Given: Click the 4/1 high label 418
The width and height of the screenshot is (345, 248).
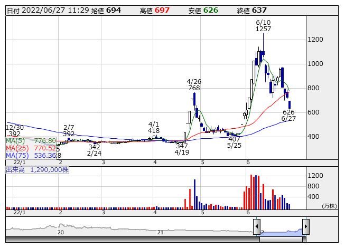Looking at the screenshot, I should (x=154, y=130).
